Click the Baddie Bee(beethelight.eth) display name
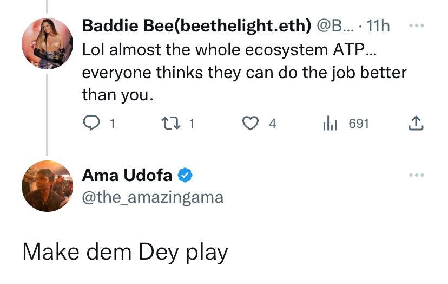The width and height of the screenshot is (448, 284). coord(196,26)
